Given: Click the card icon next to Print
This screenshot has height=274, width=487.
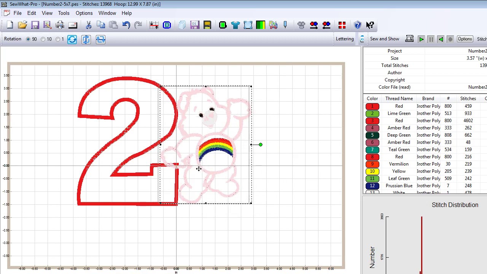Looking at the screenshot, I should (x=72, y=25).
